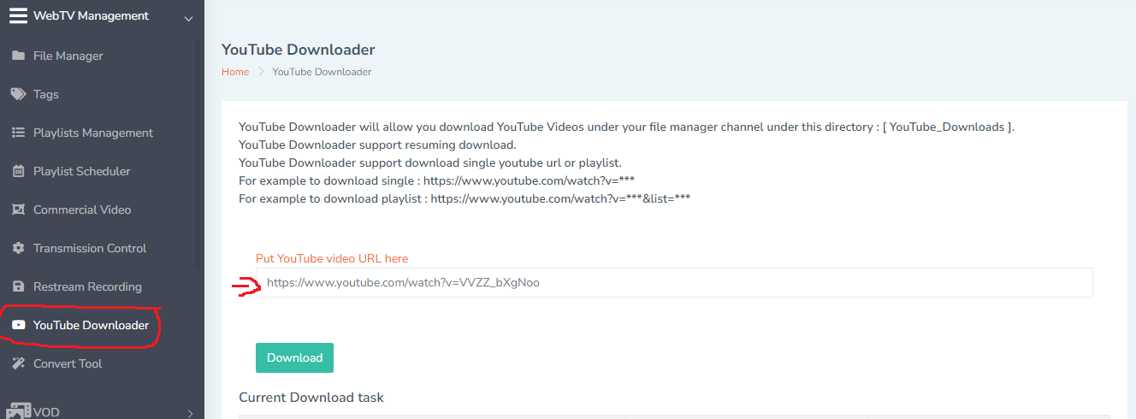Open Playlist Scheduler page
Viewport: 1136px width, 419px height.
click(82, 171)
